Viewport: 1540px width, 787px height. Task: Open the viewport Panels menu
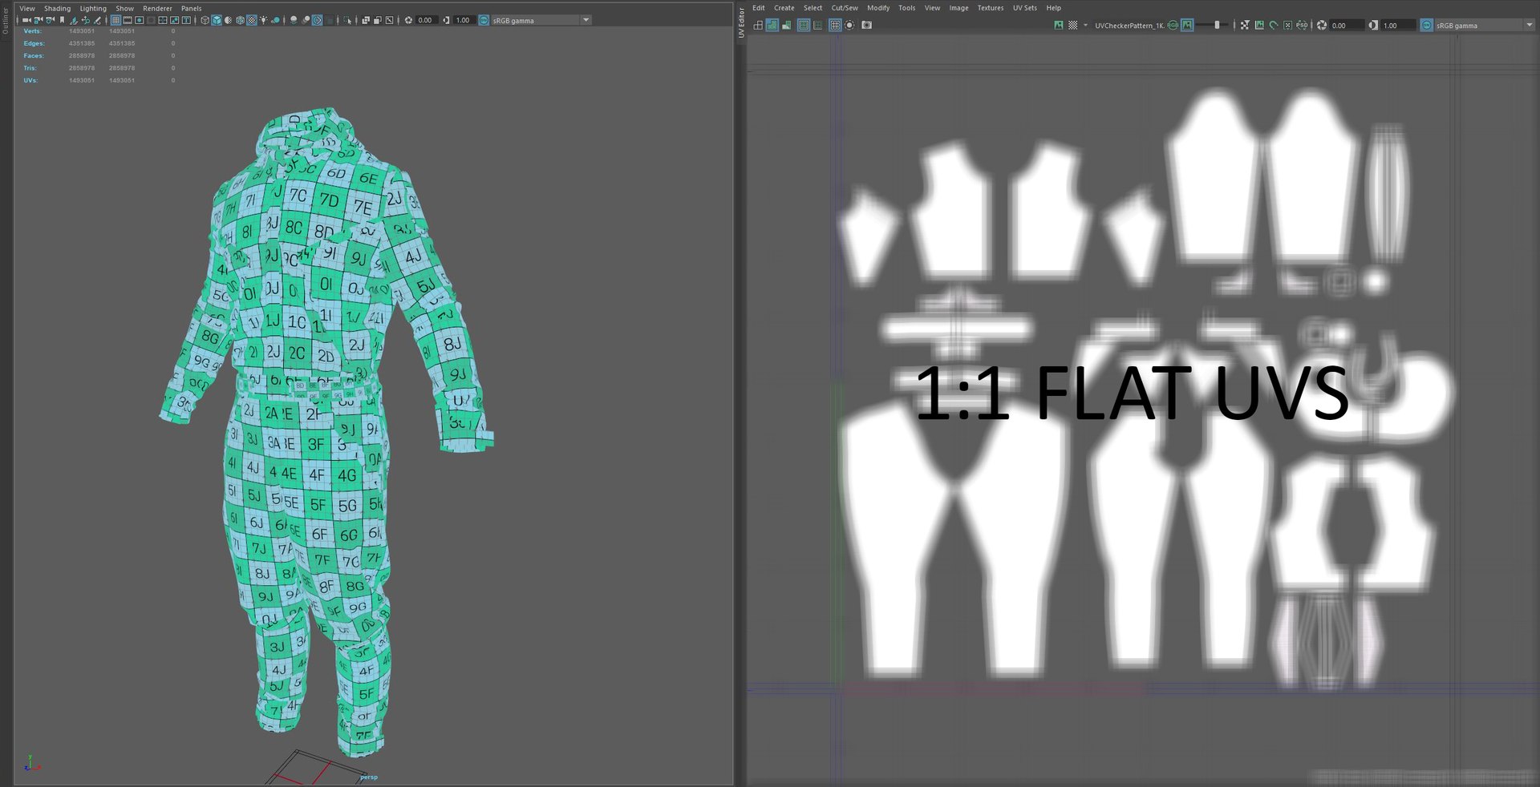(191, 8)
